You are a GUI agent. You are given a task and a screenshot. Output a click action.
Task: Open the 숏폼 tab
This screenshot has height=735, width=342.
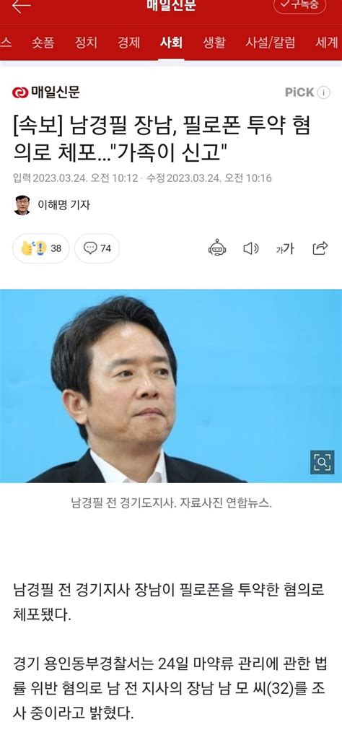43,43
